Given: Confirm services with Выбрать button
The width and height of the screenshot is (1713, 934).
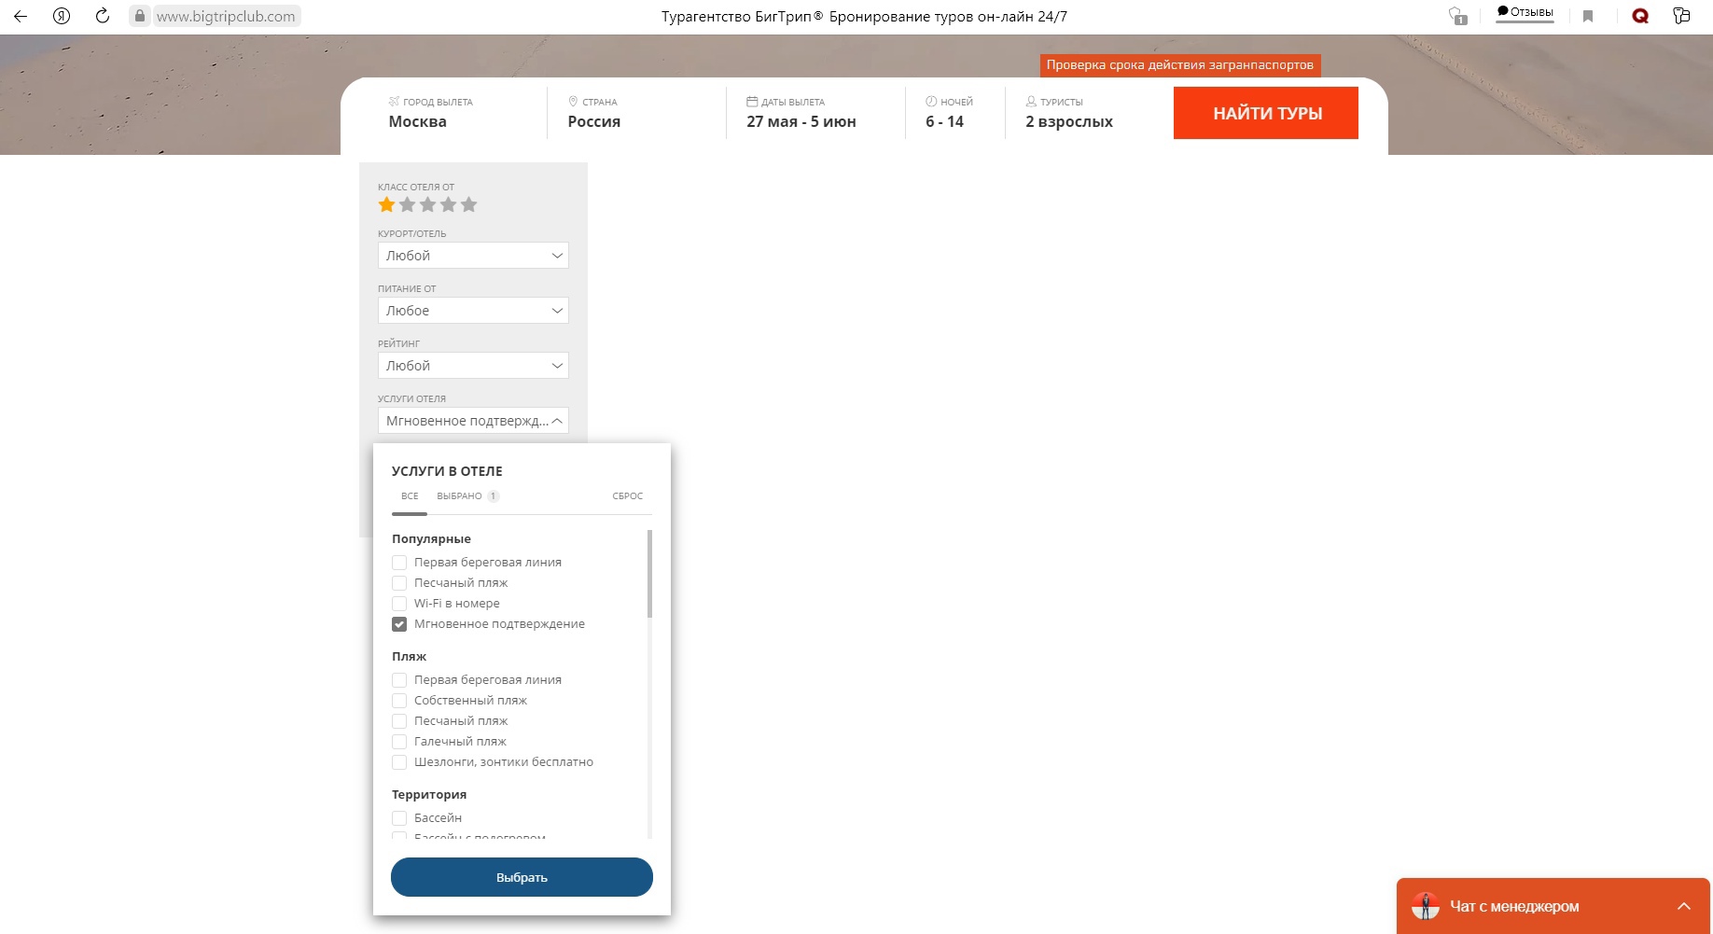Looking at the screenshot, I should pos(522,877).
